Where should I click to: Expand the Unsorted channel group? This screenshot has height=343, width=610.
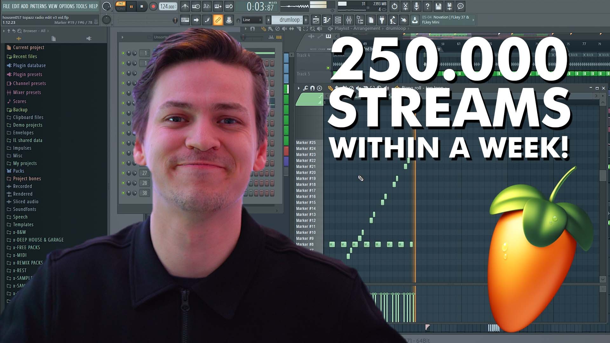click(x=122, y=37)
